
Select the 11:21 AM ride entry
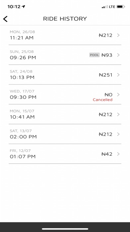tap(65, 35)
